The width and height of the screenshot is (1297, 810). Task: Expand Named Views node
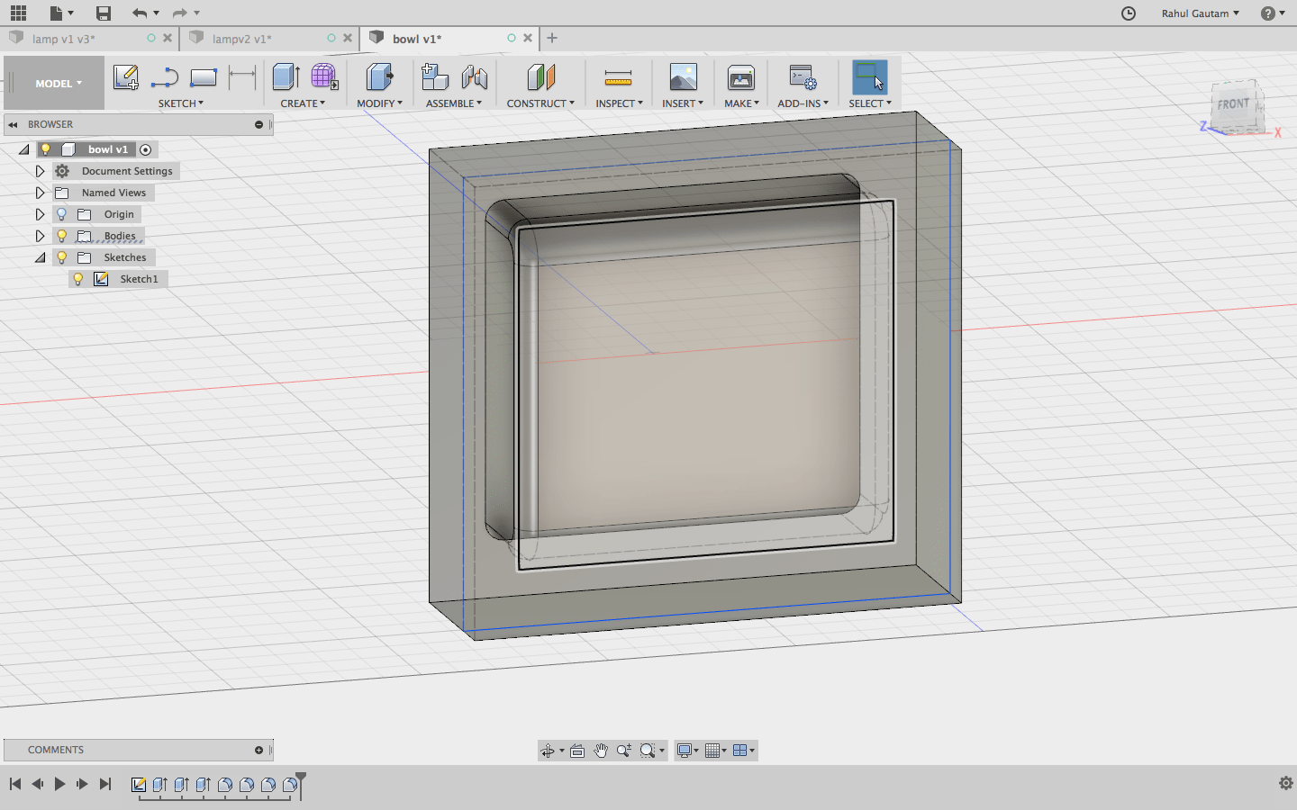click(x=40, y=193)
